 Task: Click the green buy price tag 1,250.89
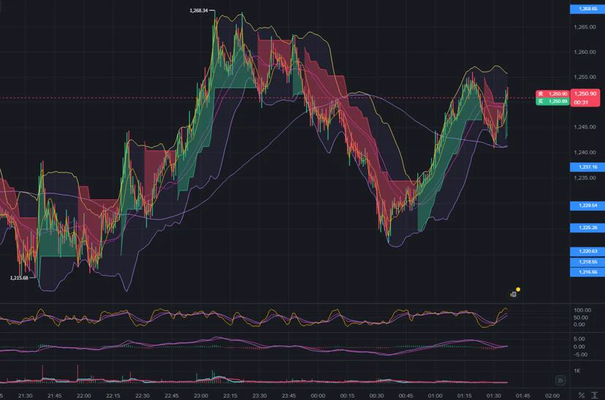tap(552, 101)
